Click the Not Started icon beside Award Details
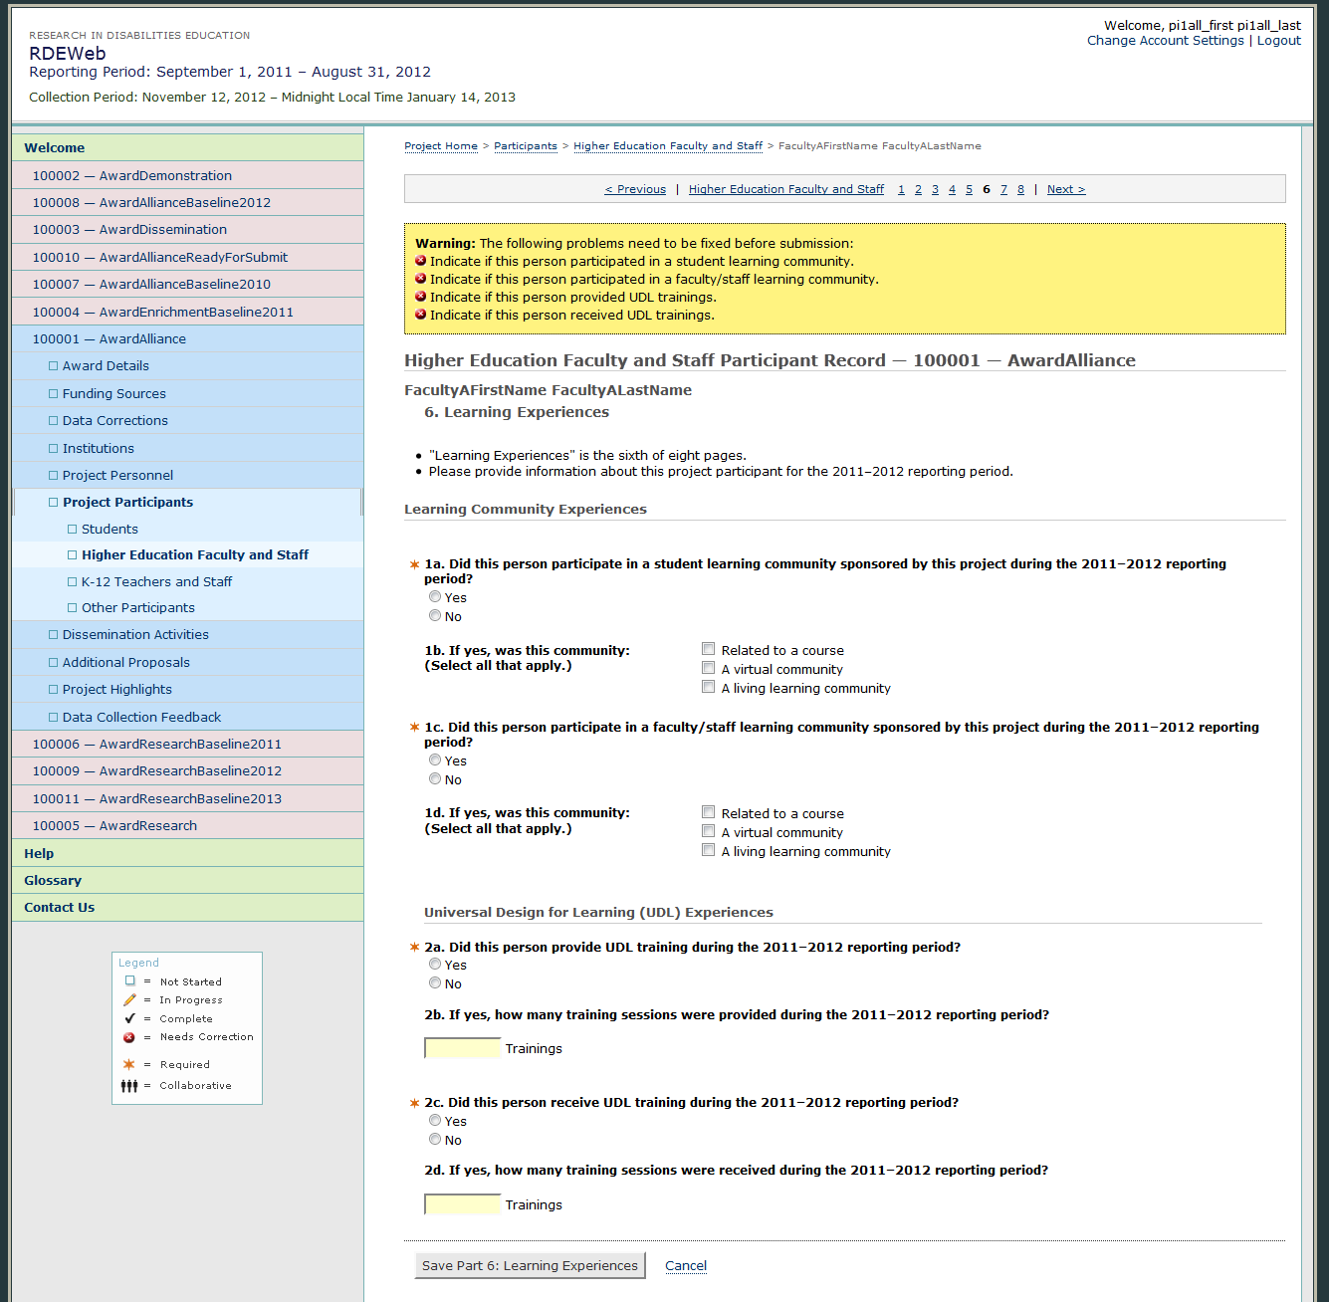1329x1302 pixels. point(54,366)
